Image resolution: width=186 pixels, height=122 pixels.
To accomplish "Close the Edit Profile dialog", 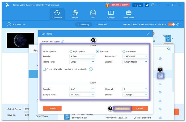I will pyautogui.click(x=148, y=34).
